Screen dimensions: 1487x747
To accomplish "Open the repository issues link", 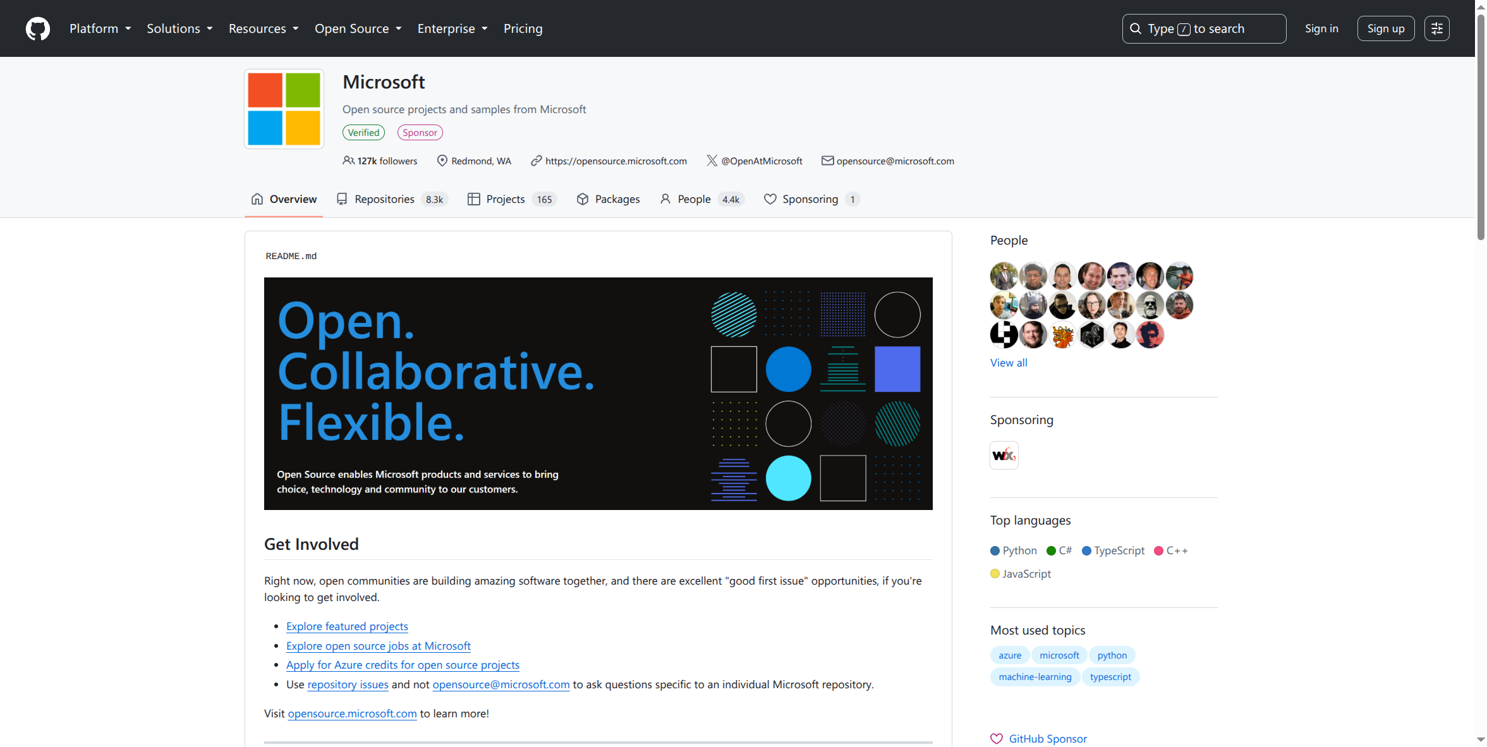I will [x=348, y=684].
